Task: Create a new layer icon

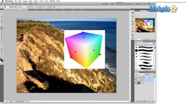Action: [x=150, y=101]
